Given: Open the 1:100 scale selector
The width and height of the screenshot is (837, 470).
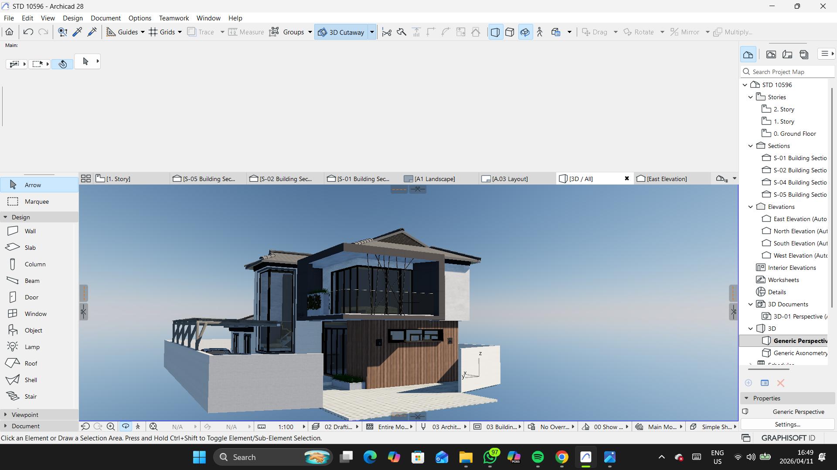Looking at the screenshot, I should 286,427.
